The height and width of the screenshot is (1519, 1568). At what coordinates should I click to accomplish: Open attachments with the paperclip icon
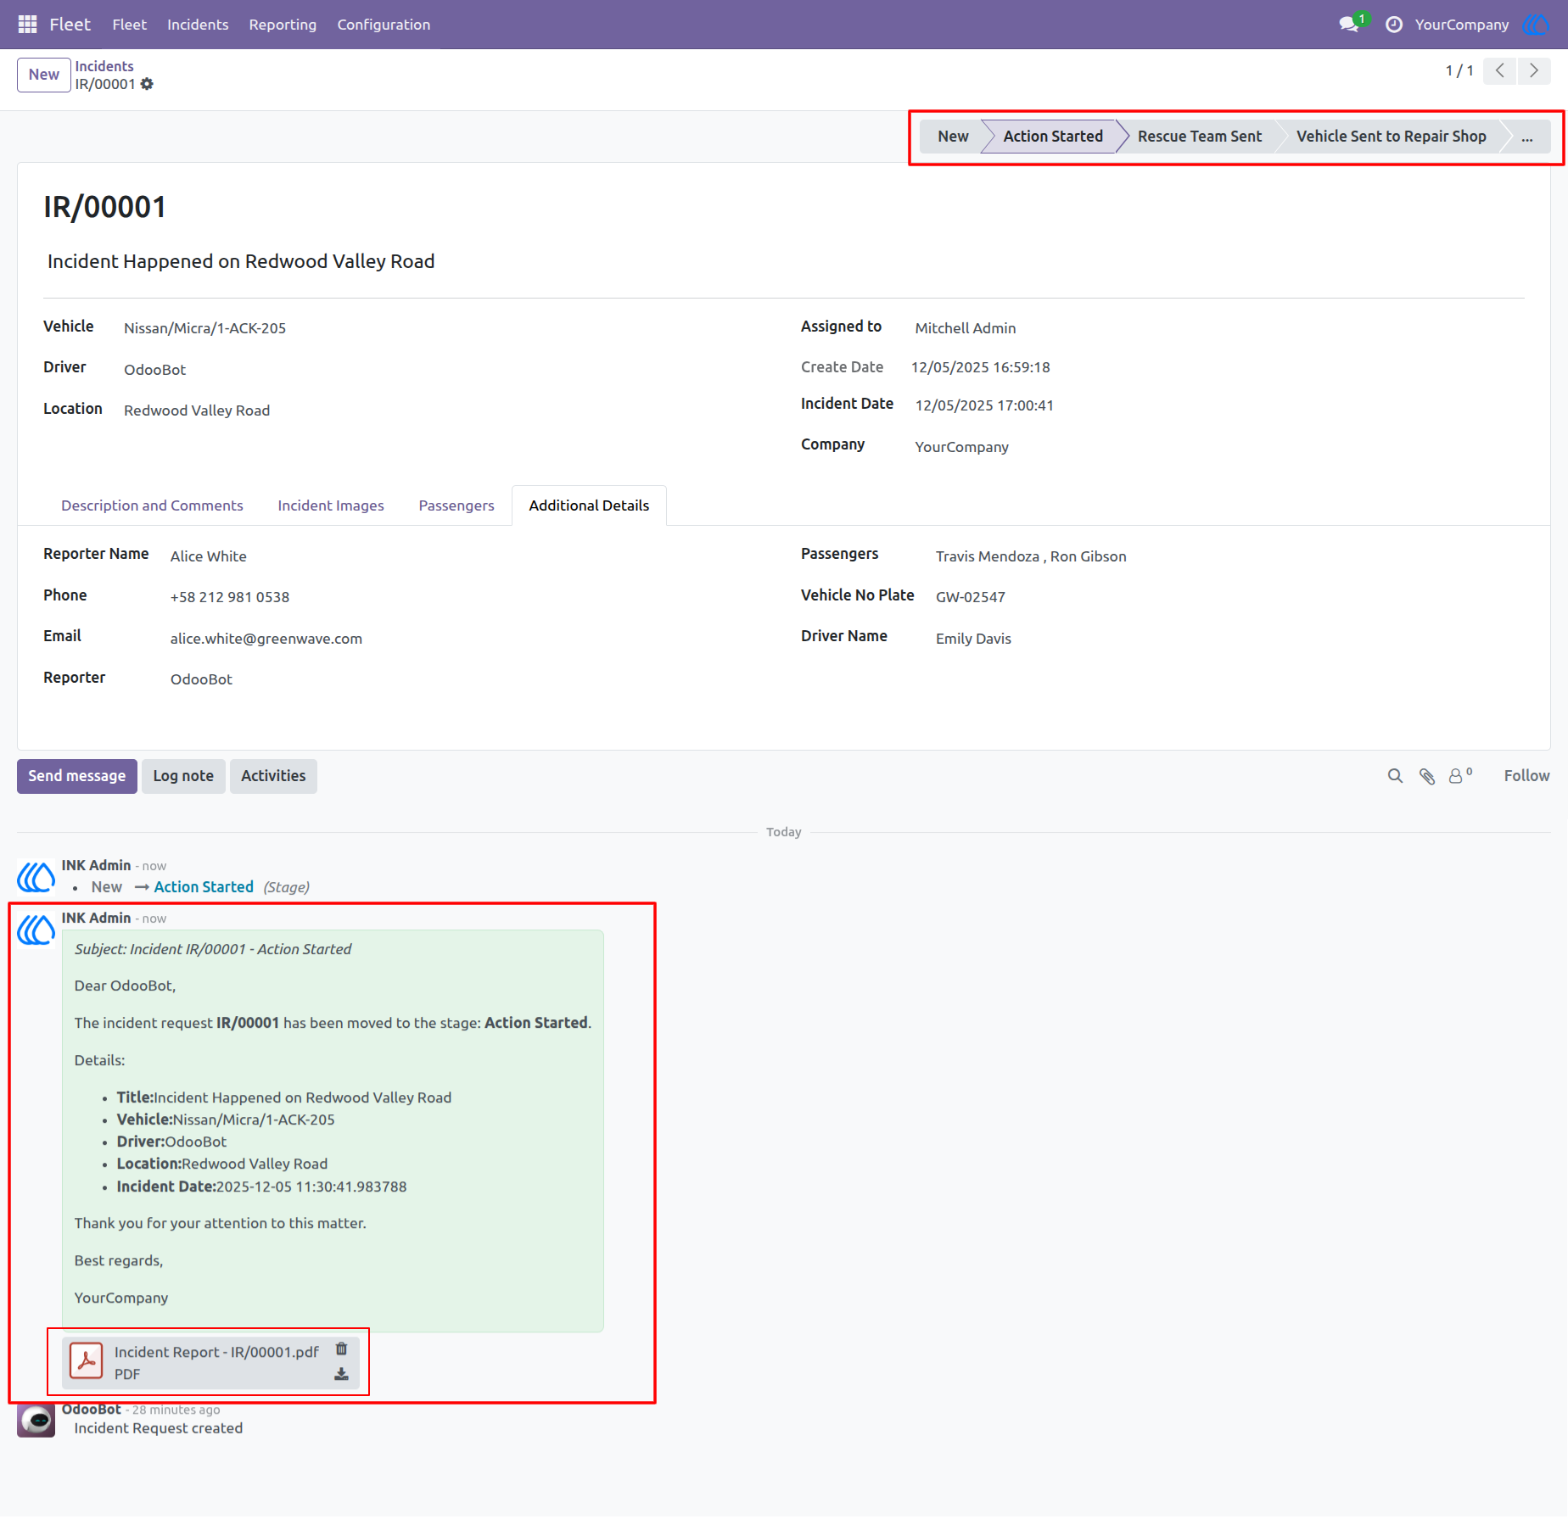[1427, 776]
